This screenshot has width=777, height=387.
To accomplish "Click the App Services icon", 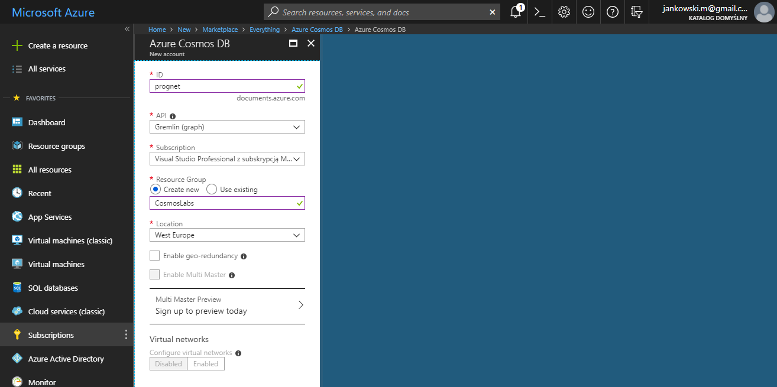I will click(x=17, y=217).
